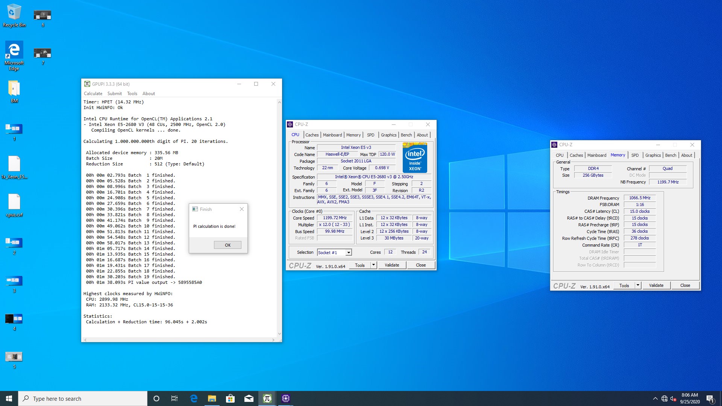Launch Edge from the taskbar
The image size is (722, 406).
click(x=194, y=398)
